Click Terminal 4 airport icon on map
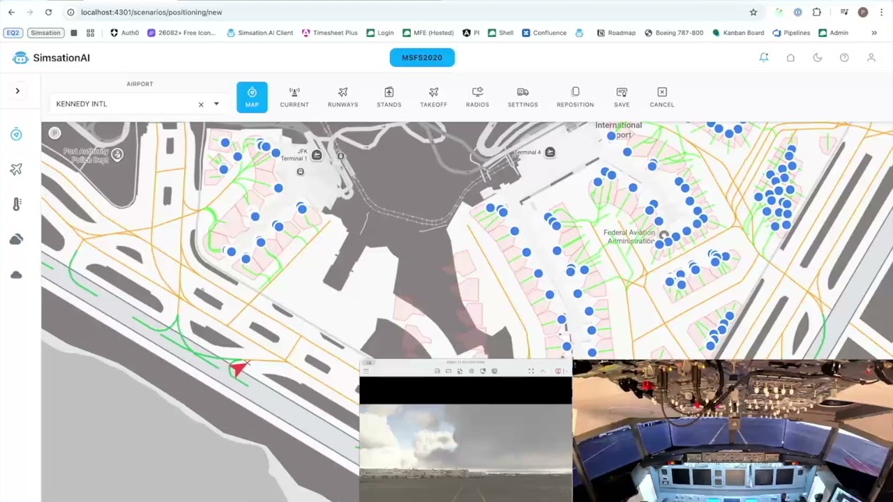Viewport: 893px width, 502px height. click(550, 152)
